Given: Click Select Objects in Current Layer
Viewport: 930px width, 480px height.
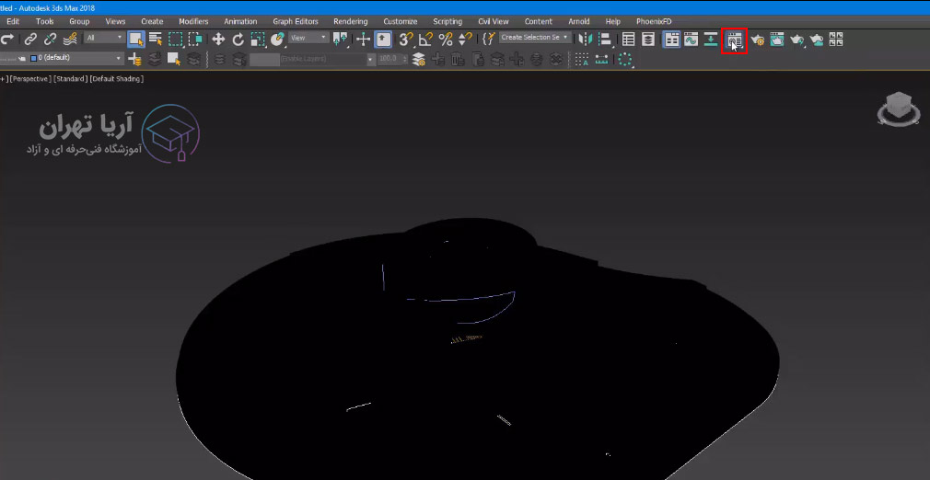Looking at the screenshot, I should (x=174, y=59).
